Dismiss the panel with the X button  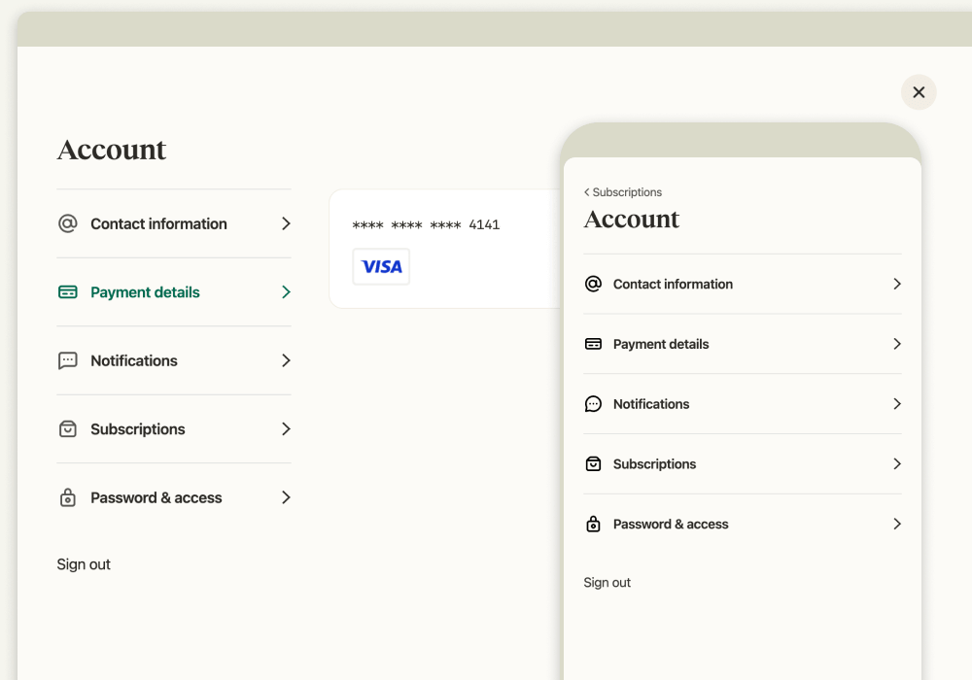(919, 91)
